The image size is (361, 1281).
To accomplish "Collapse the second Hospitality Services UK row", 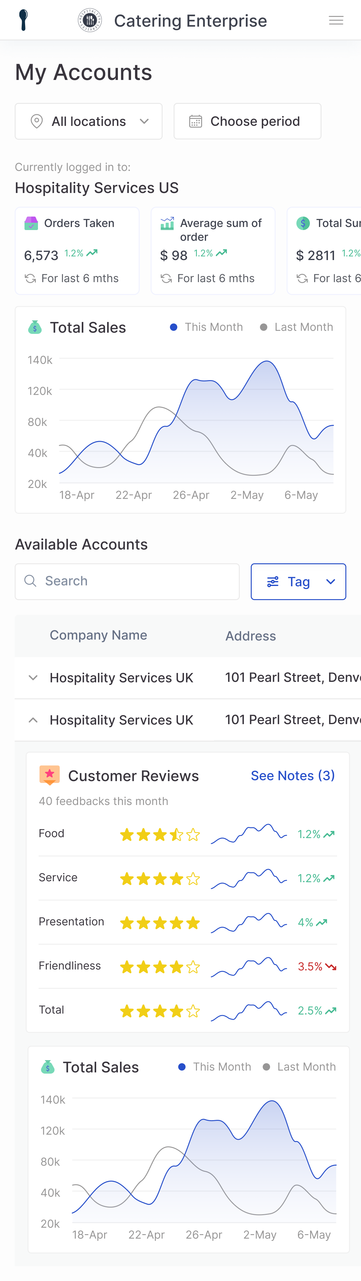I will pyautogui.click(x=33, y=720).
